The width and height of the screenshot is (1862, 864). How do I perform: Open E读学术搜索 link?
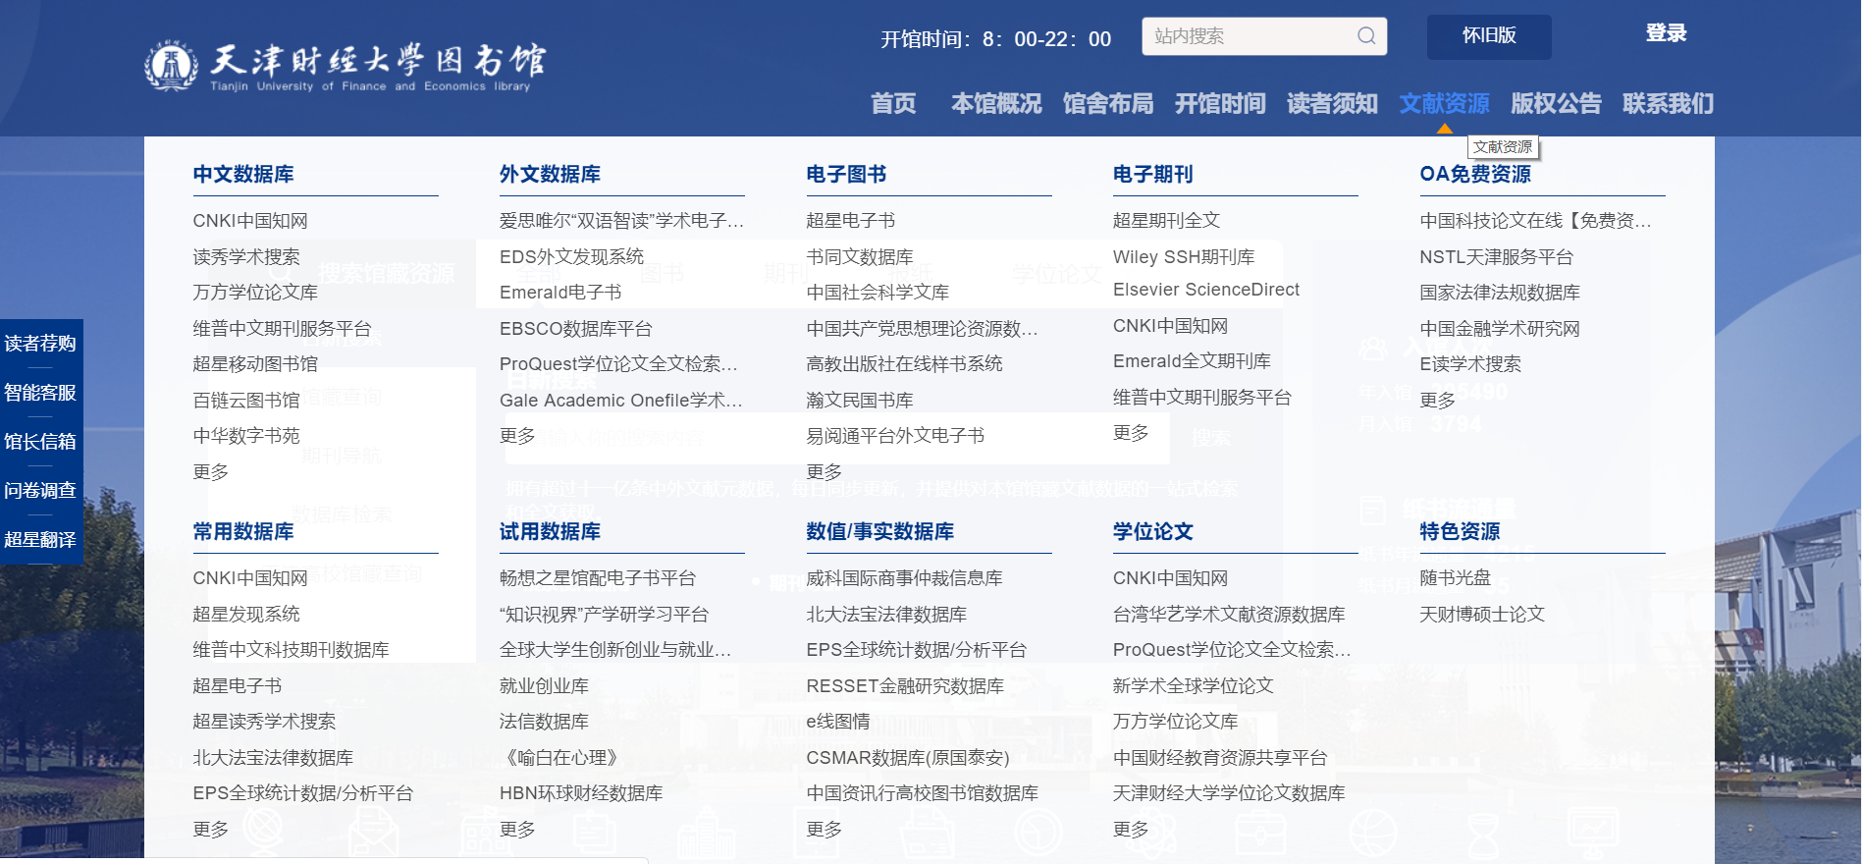1470,364
